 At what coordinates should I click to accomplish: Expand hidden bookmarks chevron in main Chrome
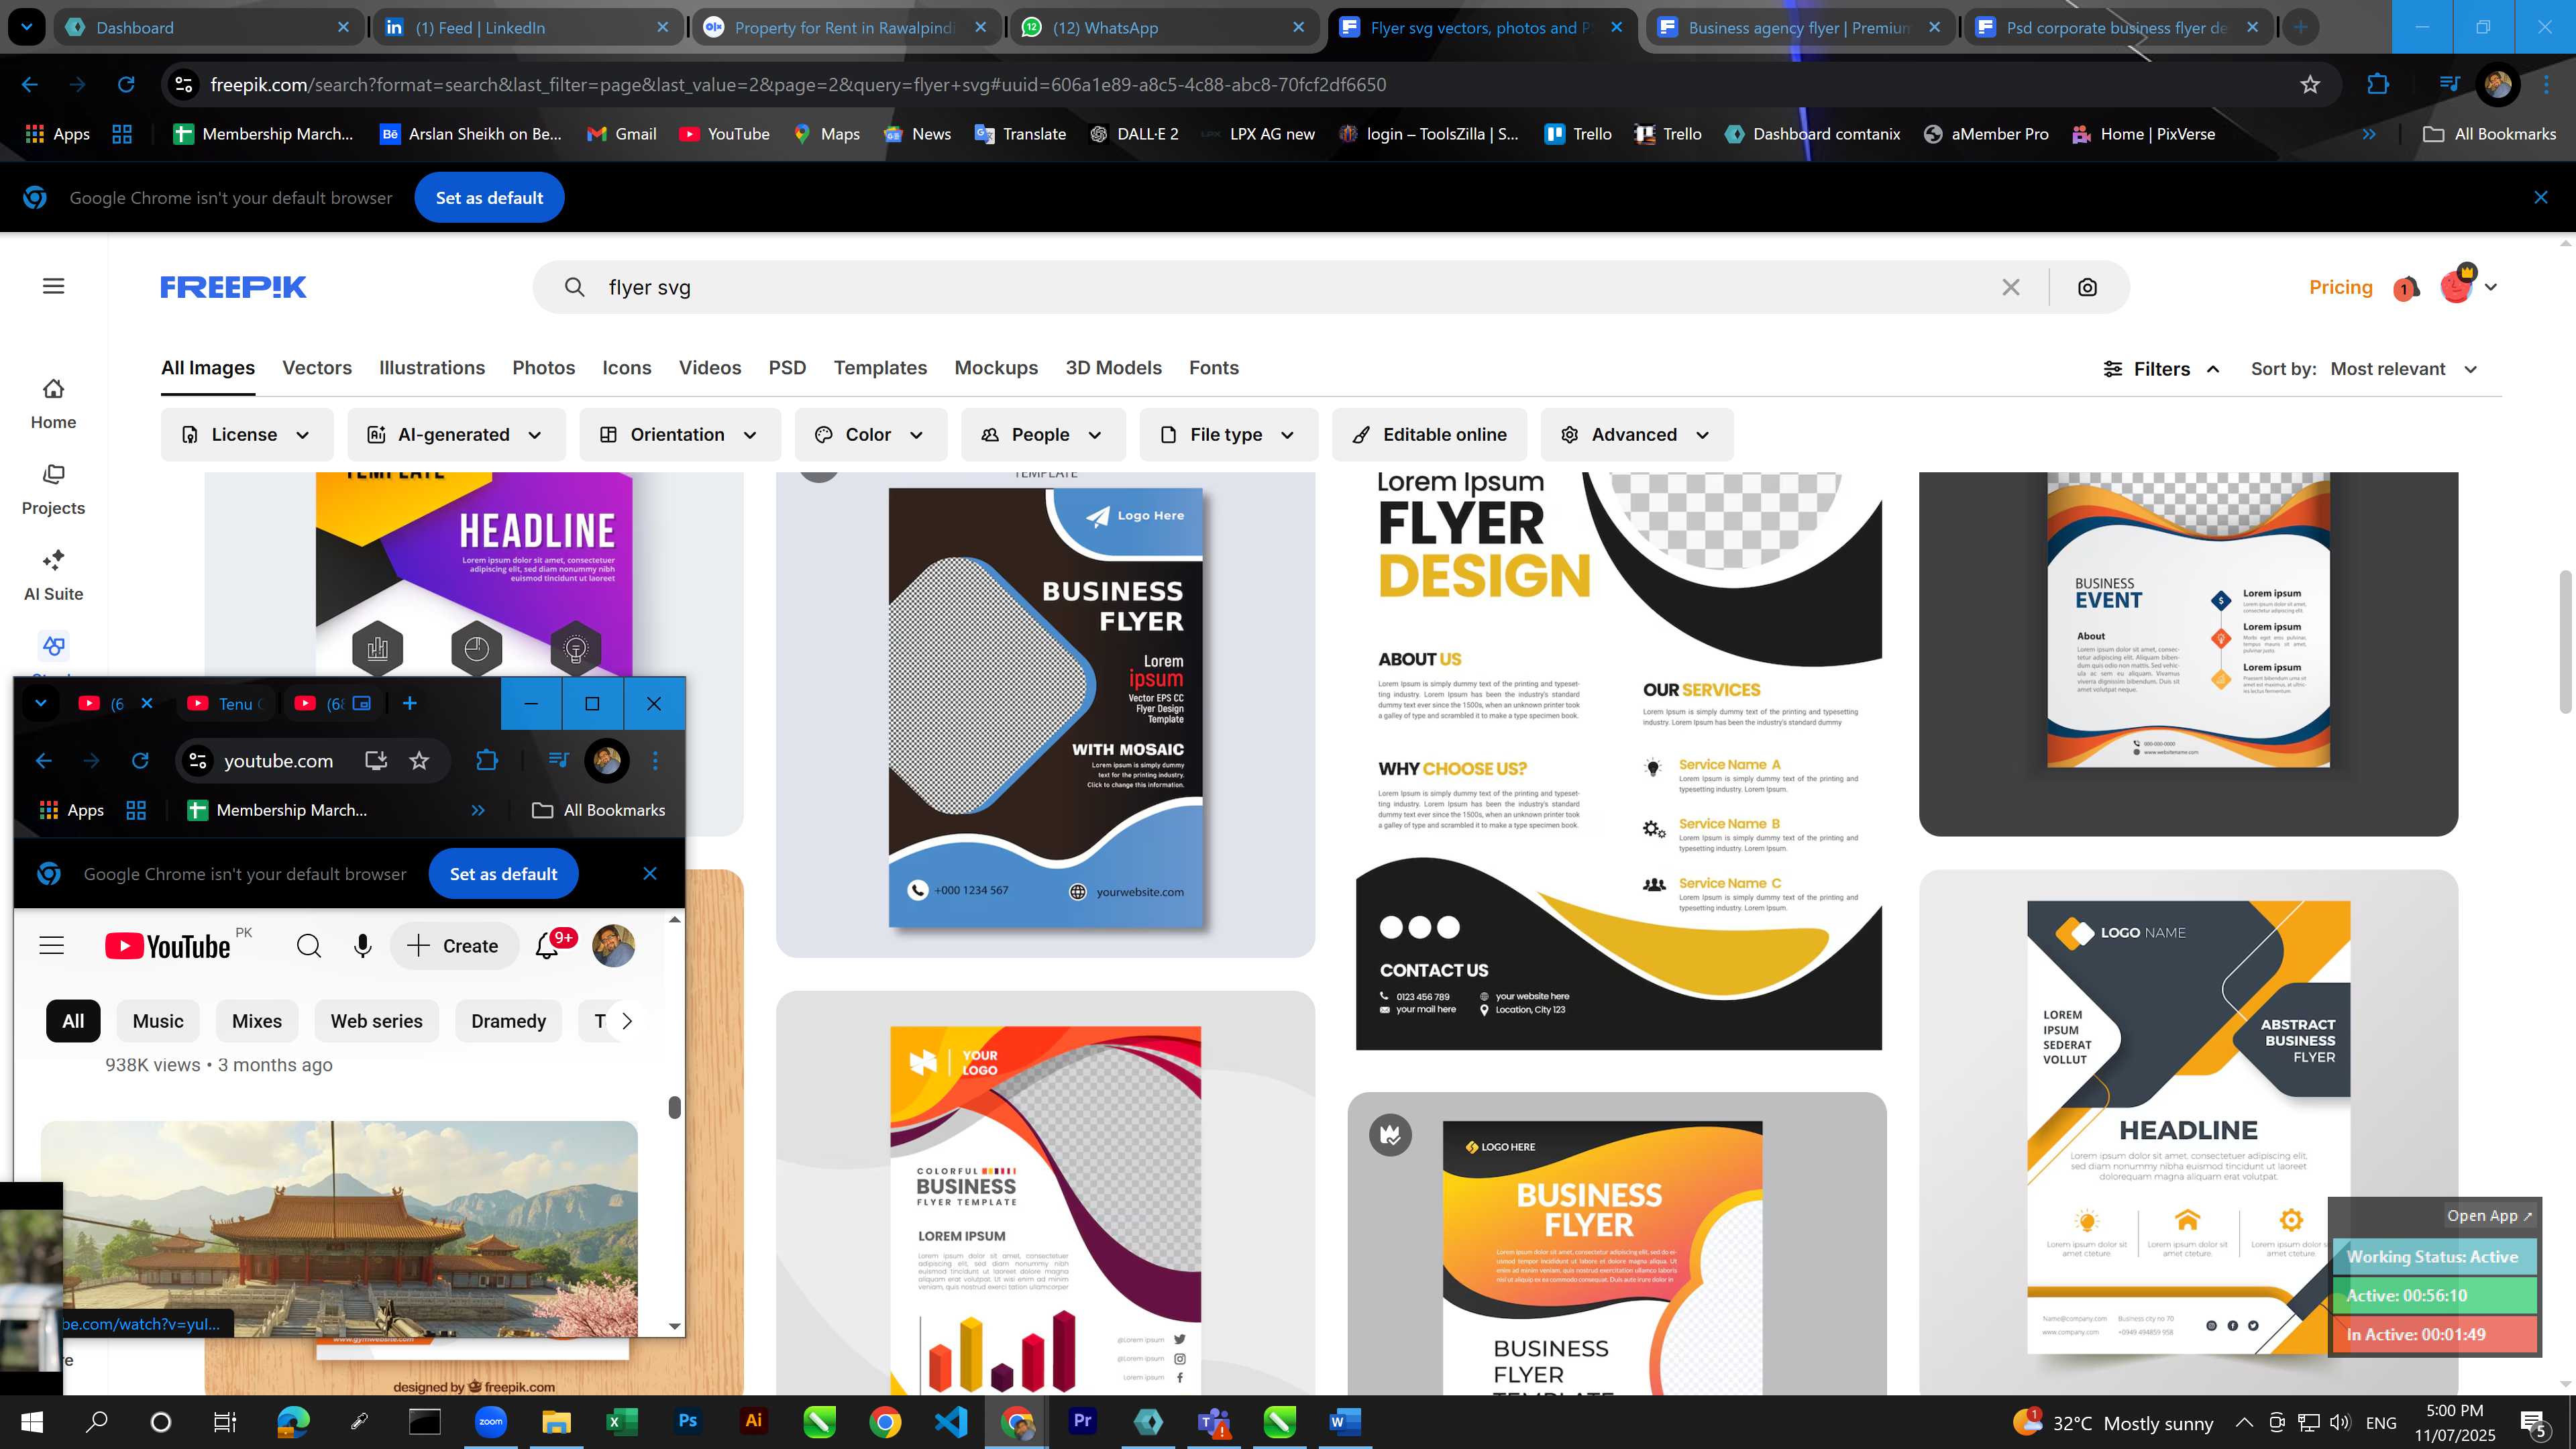(2369, 134)
